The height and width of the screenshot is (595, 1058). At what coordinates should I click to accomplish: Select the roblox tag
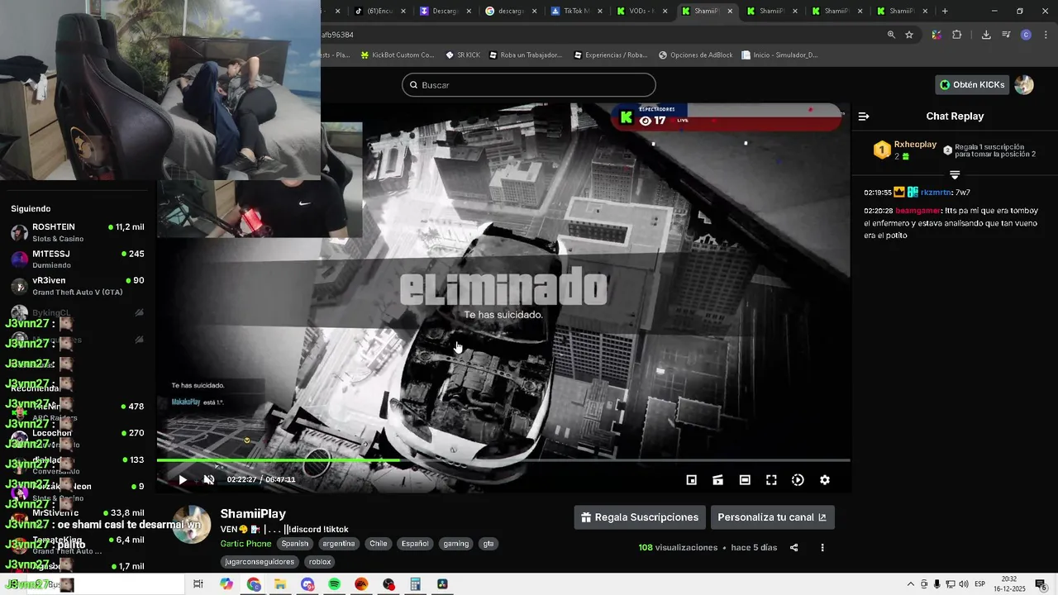320,562
